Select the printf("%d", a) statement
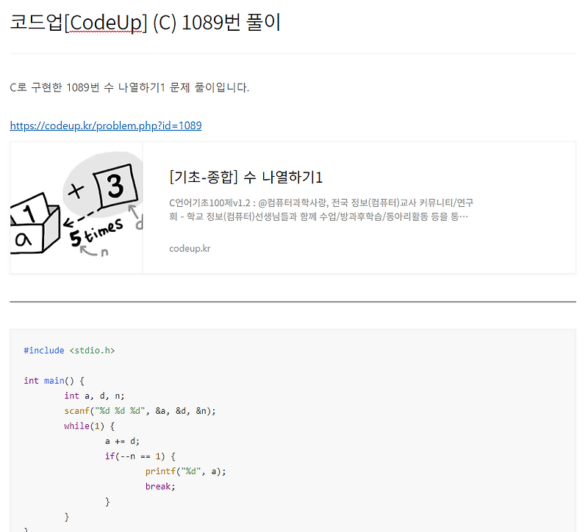588x532 pixels. click(185, 471)
